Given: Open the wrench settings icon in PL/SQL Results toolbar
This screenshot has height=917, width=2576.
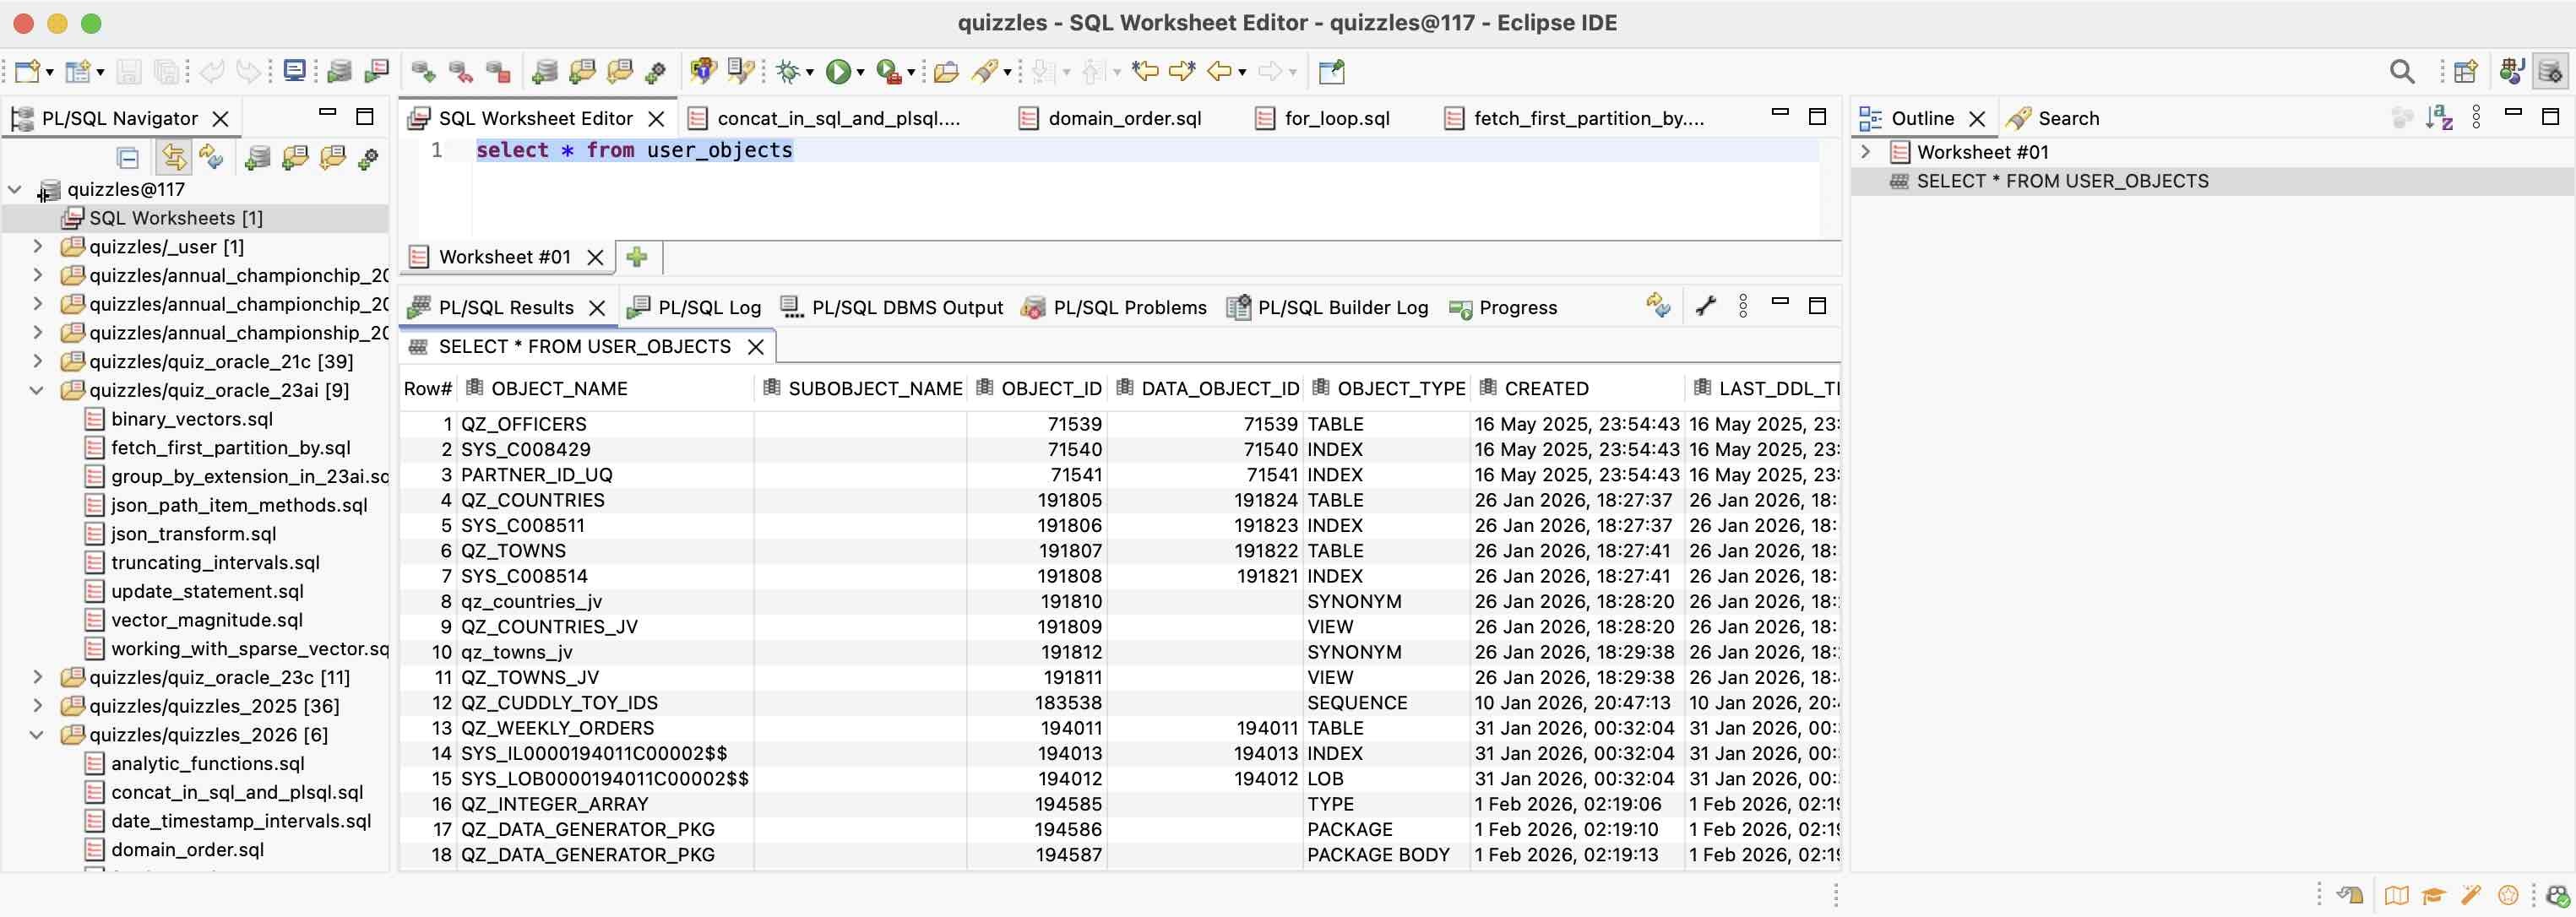Looking at the screenshot, I should point(1705,306).
